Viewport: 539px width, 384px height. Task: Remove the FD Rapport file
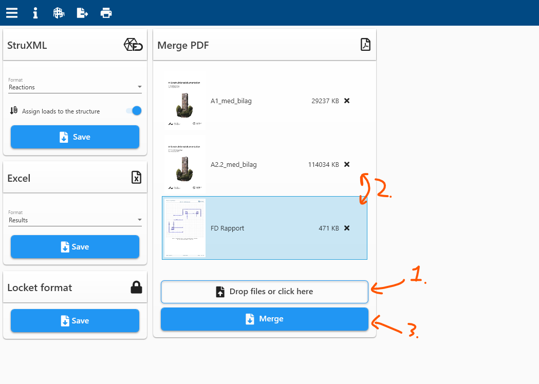[x=347, y=228]
